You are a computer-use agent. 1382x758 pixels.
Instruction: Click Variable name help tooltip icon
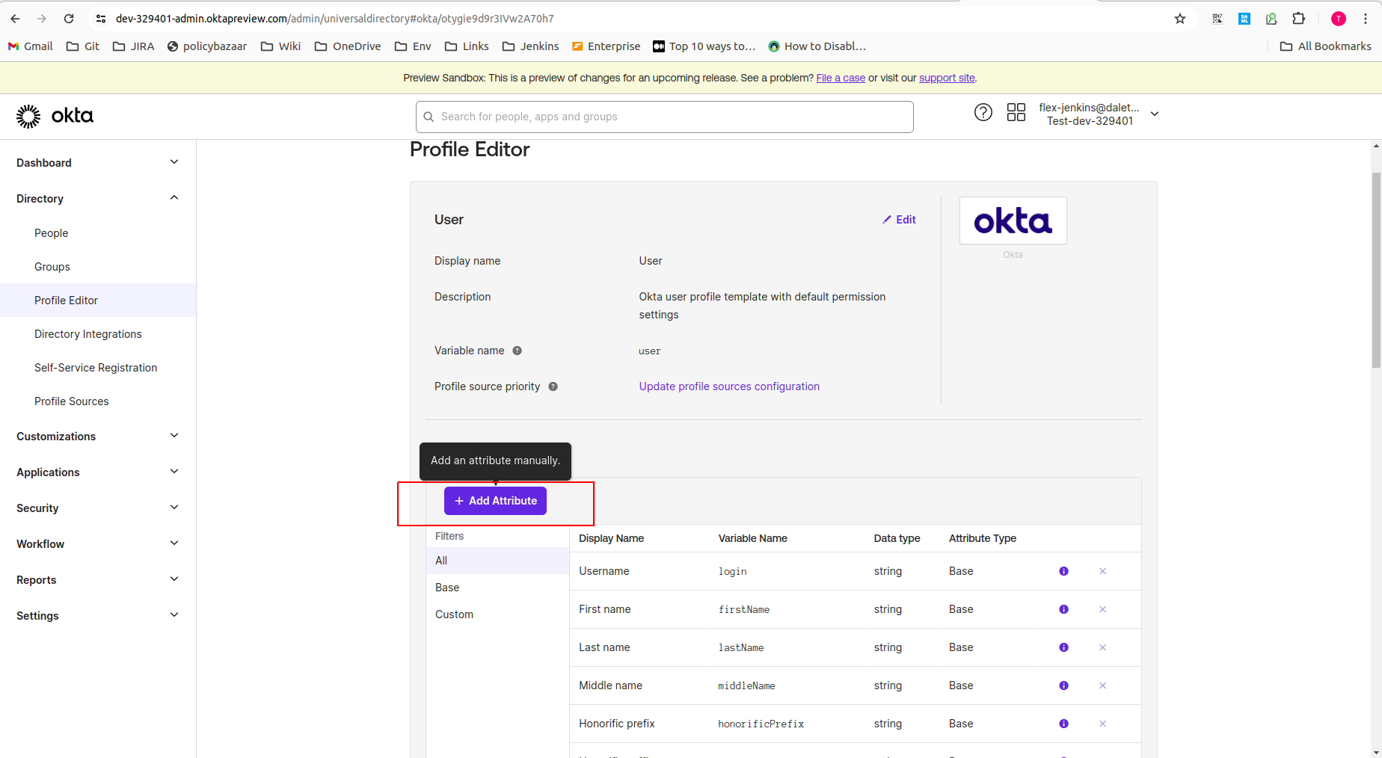517,351
